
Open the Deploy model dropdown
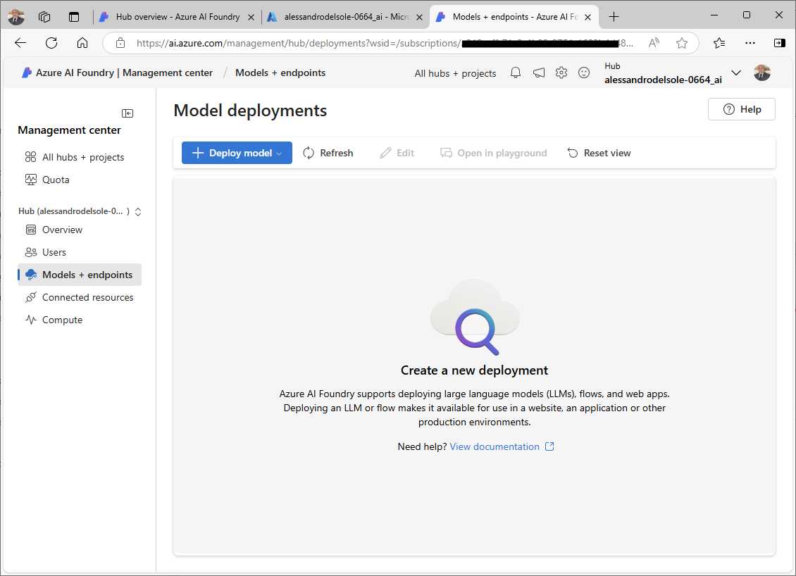pos(237,153)
